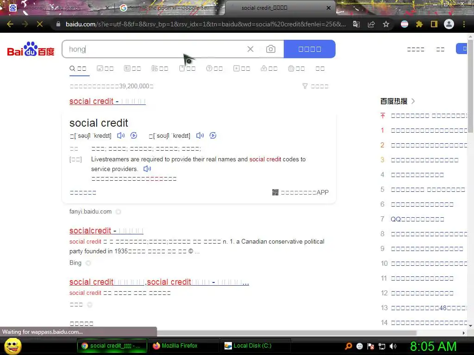Stop page loading with X button
The height and width of the screenshot is (355, 474).
point(40,24)
